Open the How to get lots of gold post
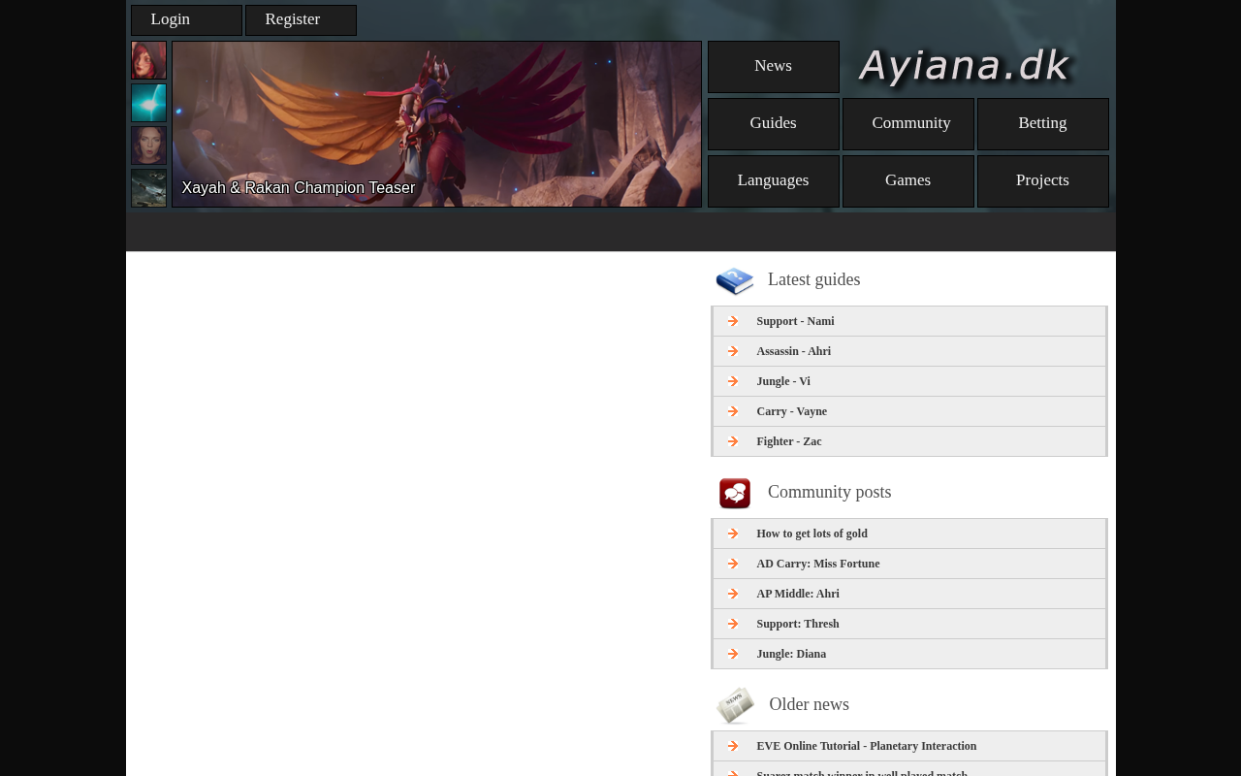The height and width of the screenshot is (776, 1241). [812, 533]
